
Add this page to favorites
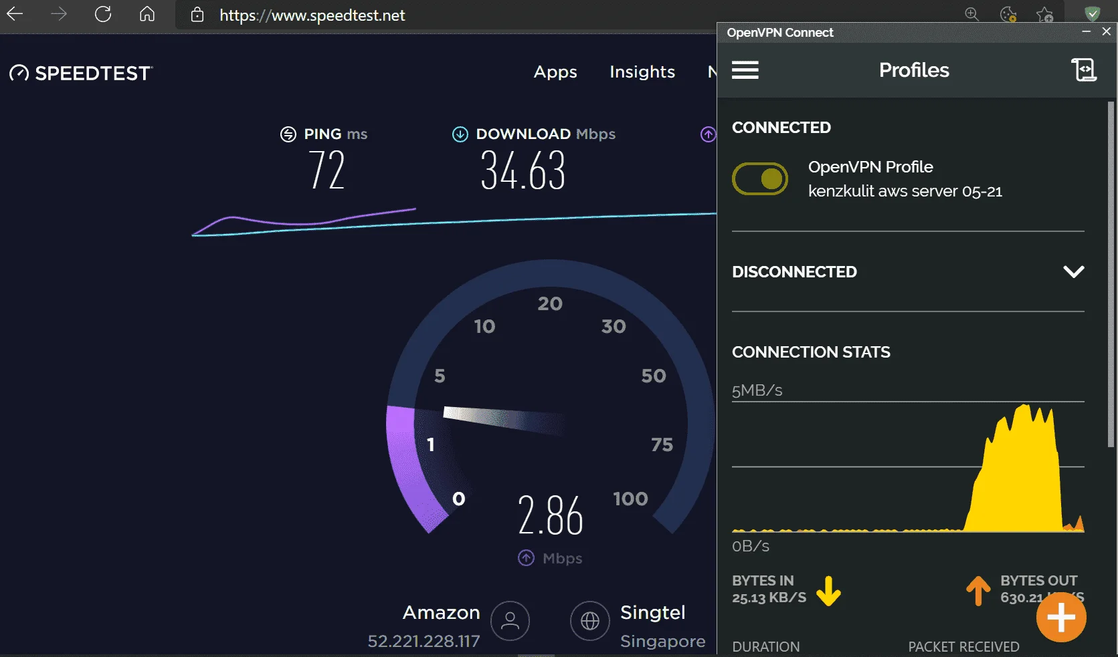point(1044,14)
